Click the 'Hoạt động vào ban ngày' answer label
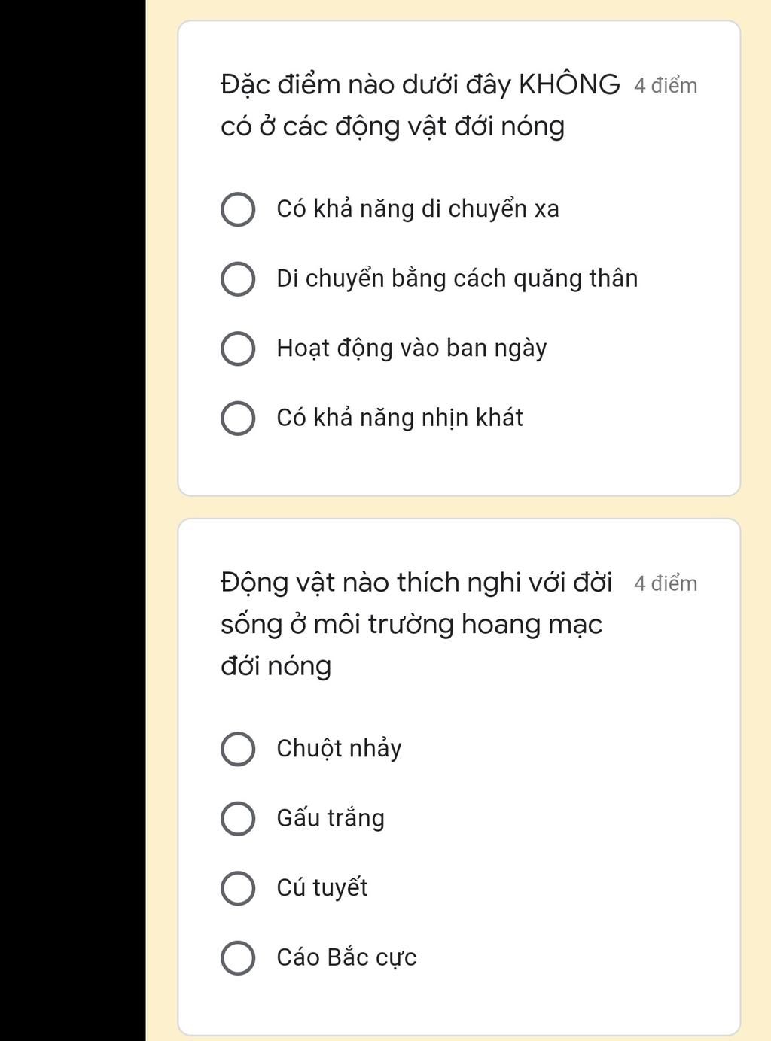 412,349
